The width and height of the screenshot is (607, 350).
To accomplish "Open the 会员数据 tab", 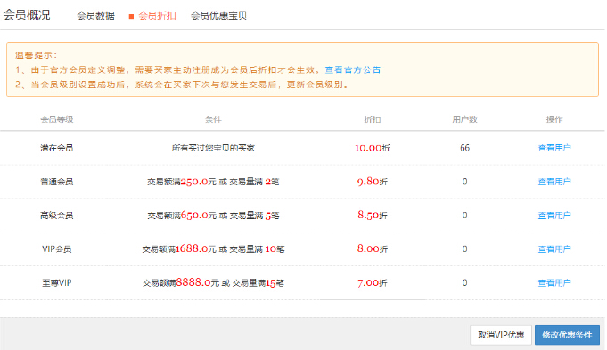I will (x=95, y=16).
